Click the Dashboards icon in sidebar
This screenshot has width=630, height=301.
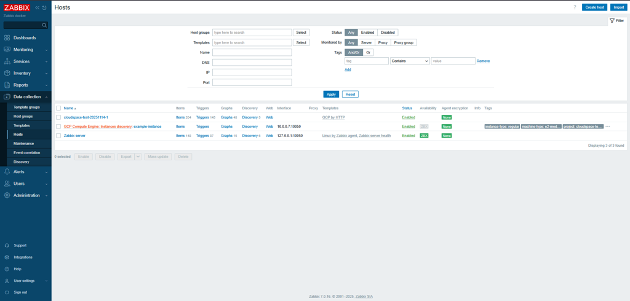pos(7,38)
